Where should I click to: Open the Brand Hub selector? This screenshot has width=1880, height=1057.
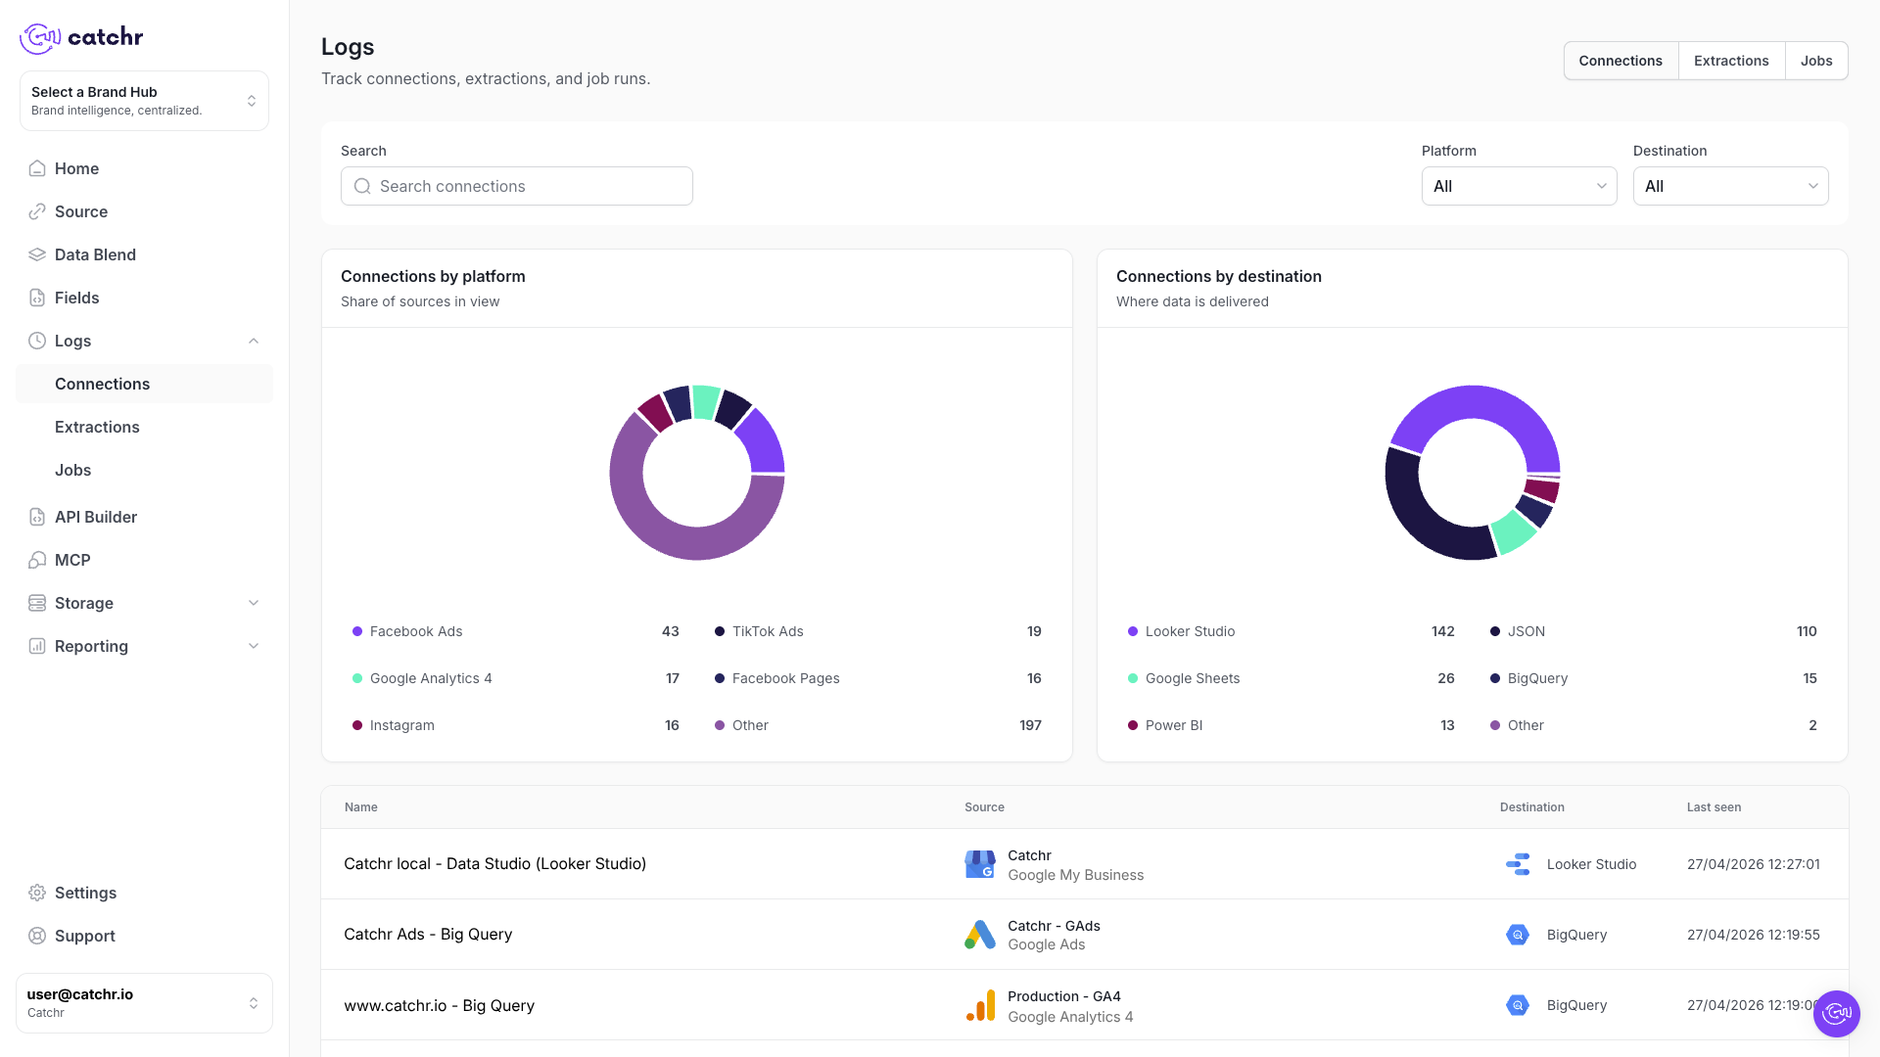pos(144,101)
